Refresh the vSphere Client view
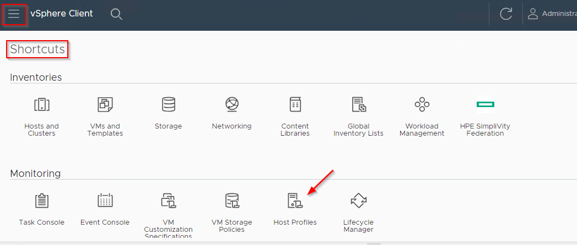The height and width of the screenshot is (245, 577). coord(506,14)
